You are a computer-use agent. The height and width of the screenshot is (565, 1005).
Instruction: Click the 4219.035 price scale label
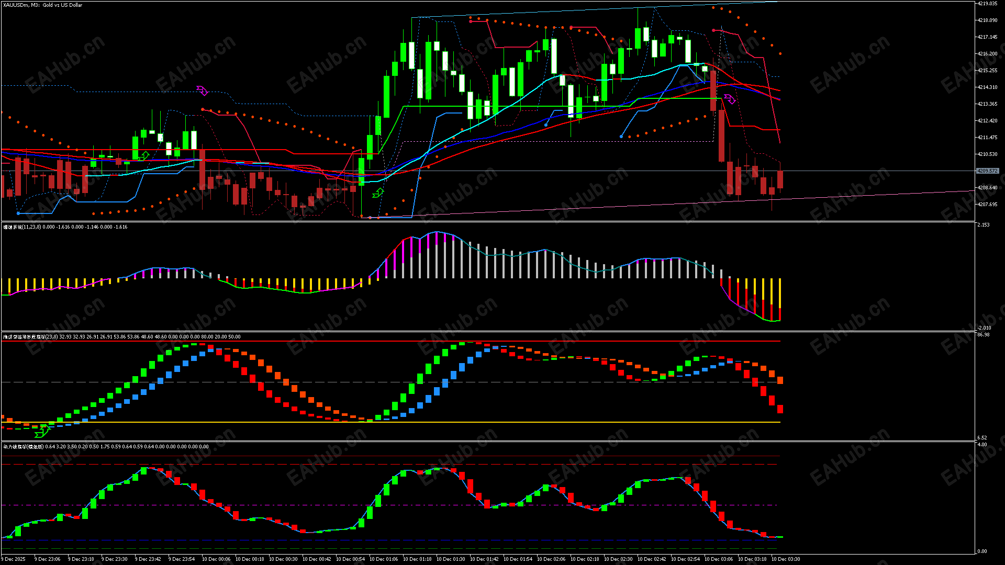point(988,4)
